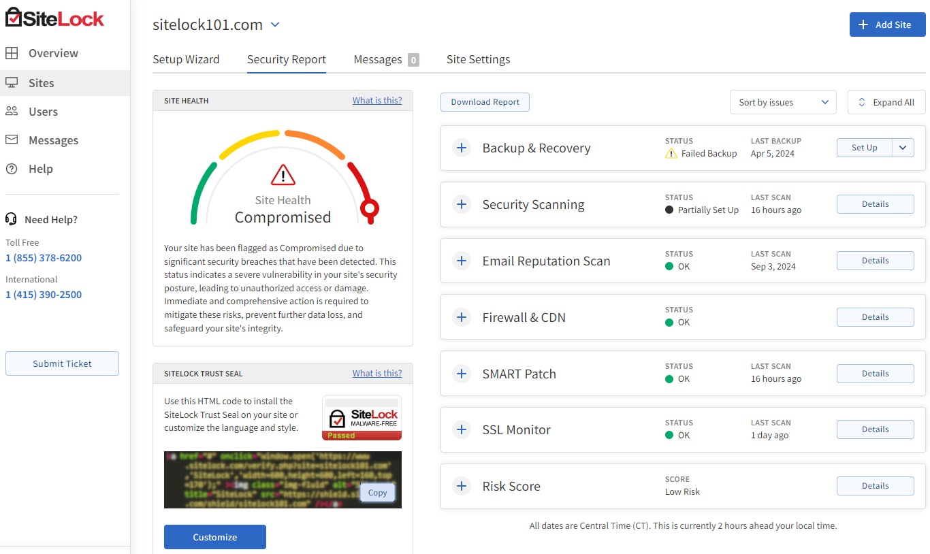930x554 pixels.
Task: Click the Site Health warning triangle icon
Action: (283, 175)
